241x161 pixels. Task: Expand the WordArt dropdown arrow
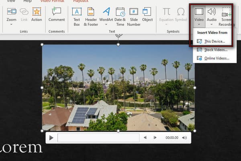[106, 24]
